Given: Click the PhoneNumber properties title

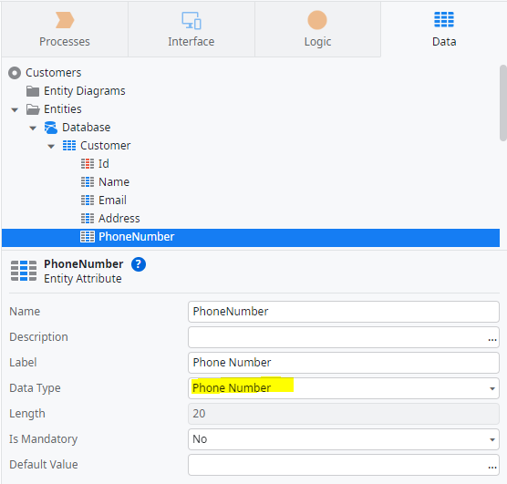Looking at the screenshot, I should pos(83,263).
